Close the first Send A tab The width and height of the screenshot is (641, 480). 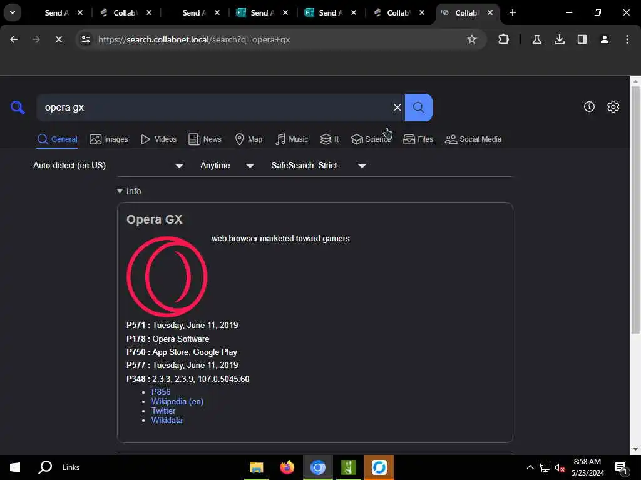[80, 12]
